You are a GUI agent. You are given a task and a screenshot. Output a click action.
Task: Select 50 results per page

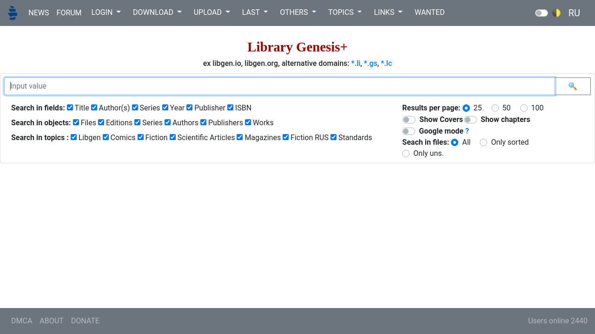click(495, 108)
